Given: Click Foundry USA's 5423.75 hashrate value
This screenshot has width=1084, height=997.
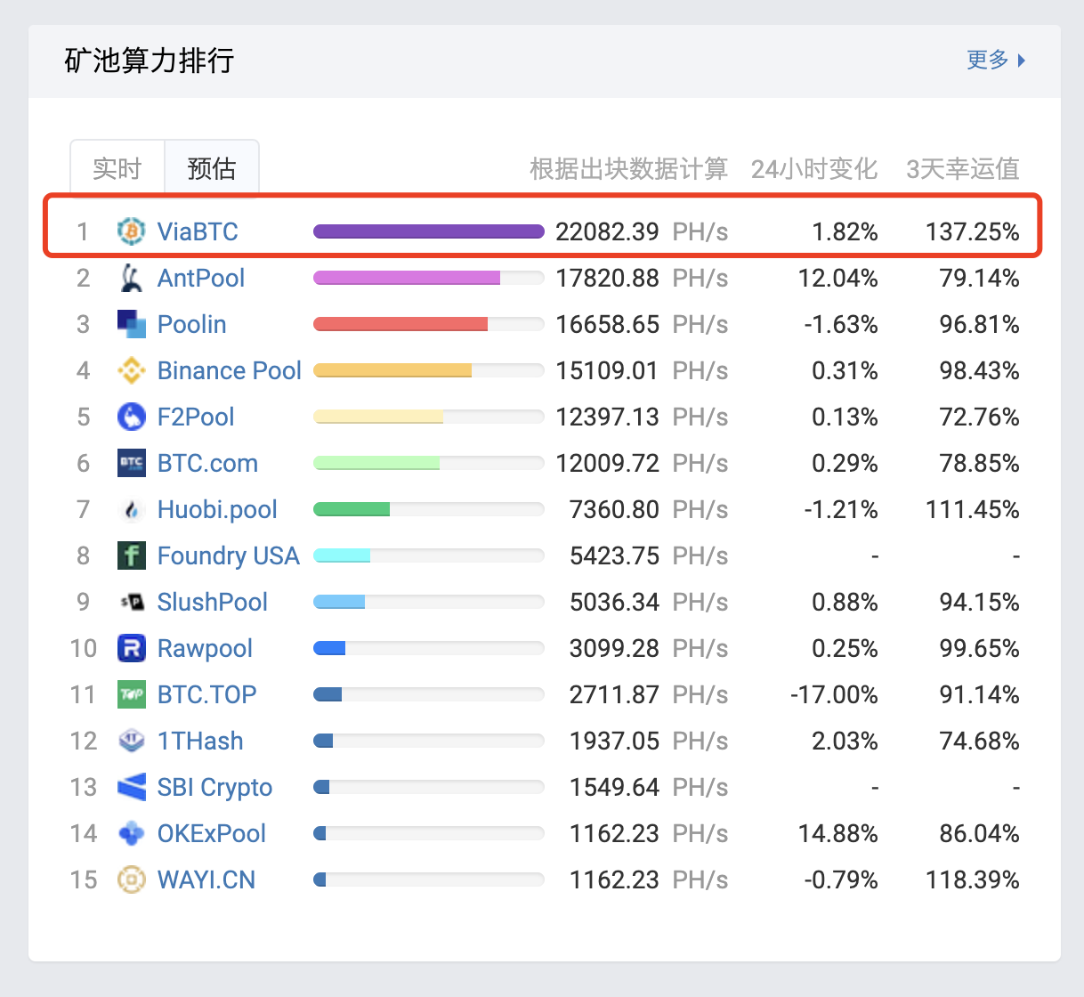Looking at the screenshot, I should pyautogui.click(x=614, y=555).
